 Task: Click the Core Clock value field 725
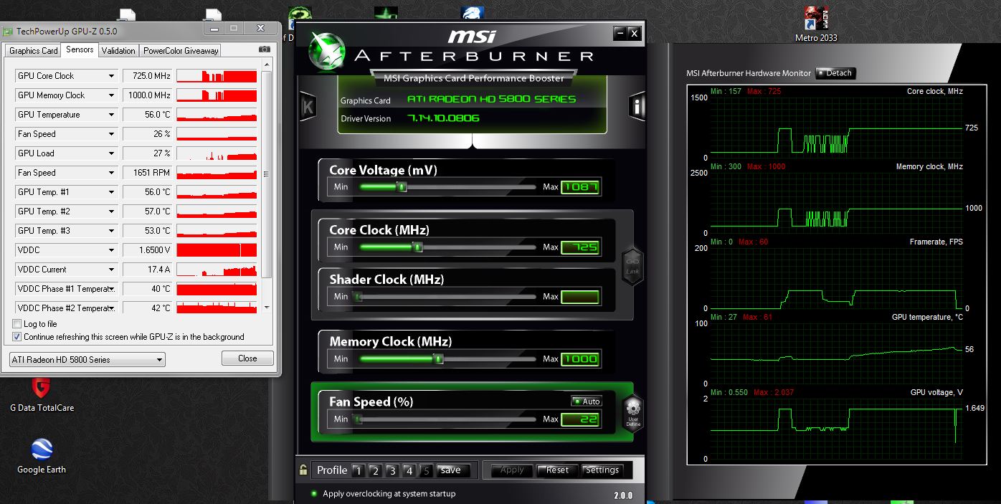(x=579, y=247)
